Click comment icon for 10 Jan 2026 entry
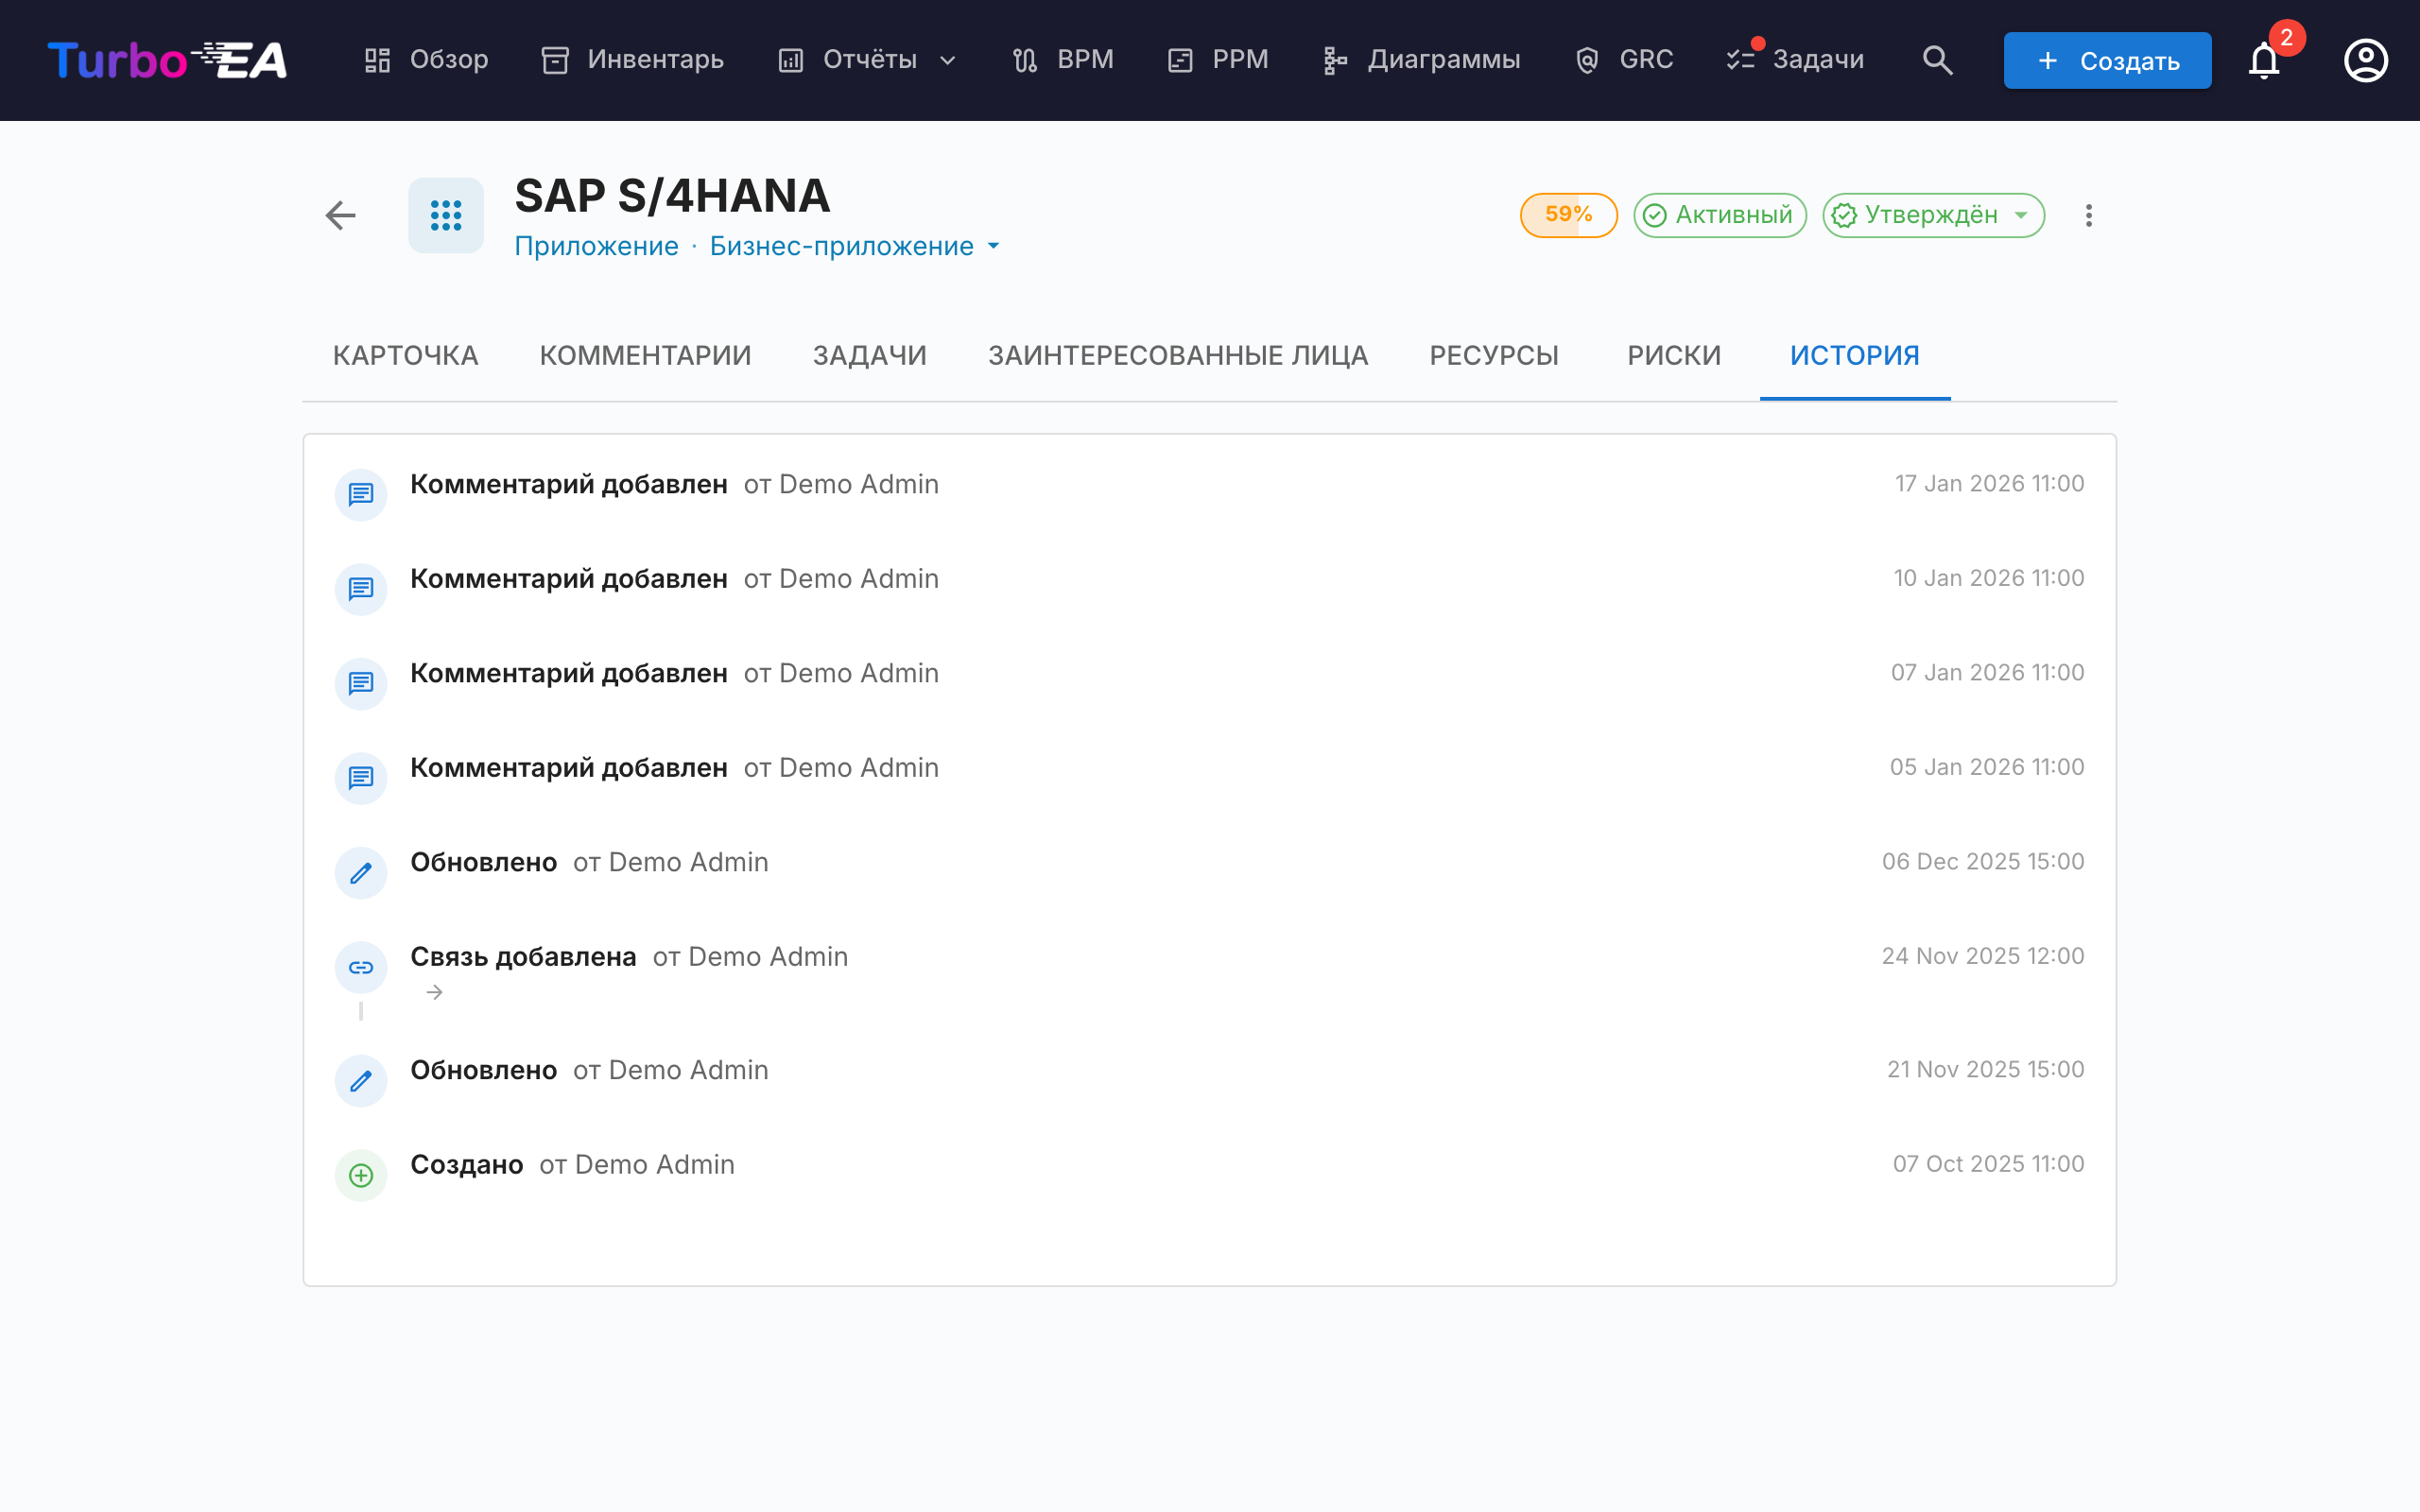 point(360,589)
